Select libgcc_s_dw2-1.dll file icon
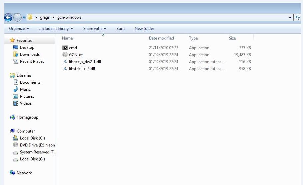Image resolution: width=303 pixels, height=185 pixels. point(65,61)
